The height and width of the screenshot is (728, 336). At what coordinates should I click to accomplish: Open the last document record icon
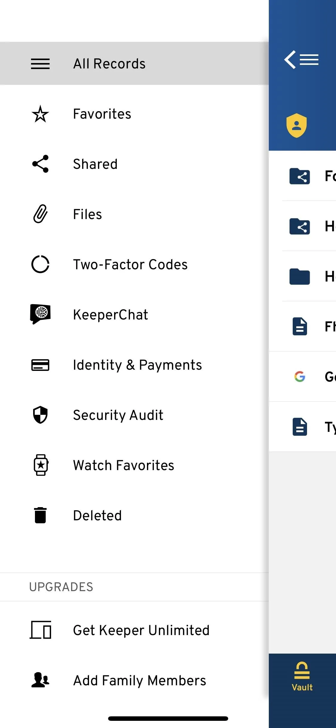[x=300, y=427]
